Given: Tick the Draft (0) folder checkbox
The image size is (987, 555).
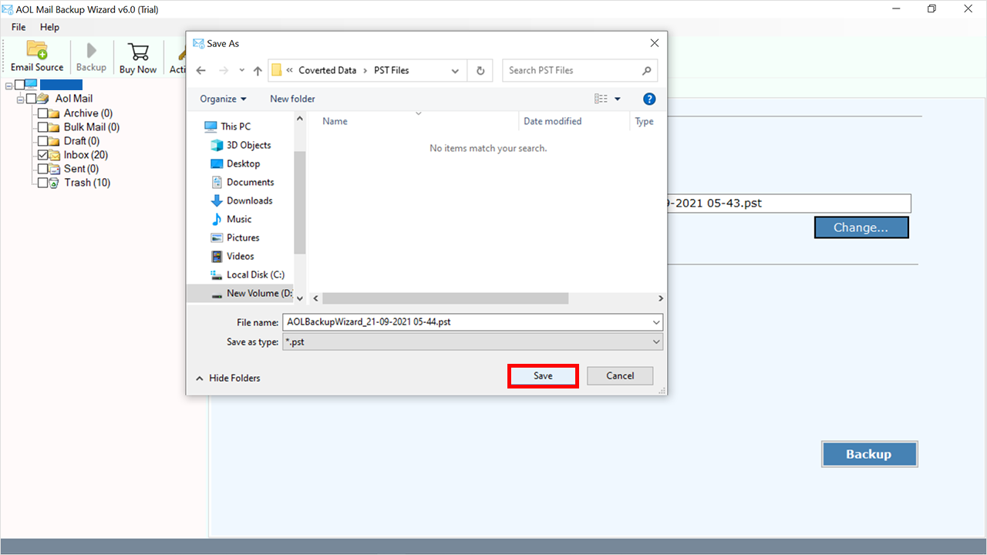Looking at the screenshot, I should [x=43, y=141].
